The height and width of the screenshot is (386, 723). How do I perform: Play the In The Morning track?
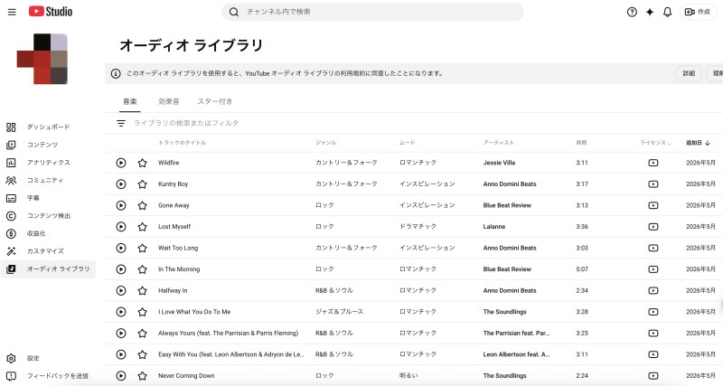point(121,269)
